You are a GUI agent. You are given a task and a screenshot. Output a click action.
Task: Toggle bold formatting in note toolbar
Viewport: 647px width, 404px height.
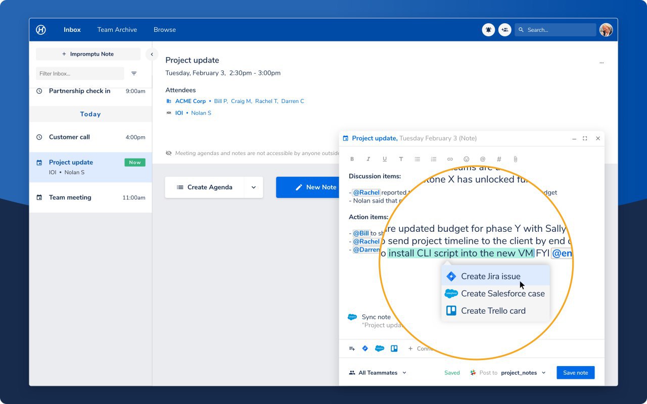pos(352,159)
